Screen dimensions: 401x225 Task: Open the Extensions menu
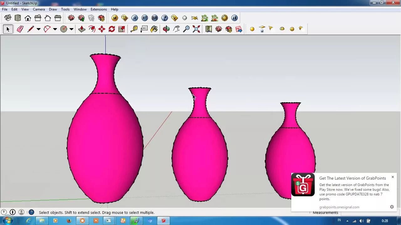[99, 9]
